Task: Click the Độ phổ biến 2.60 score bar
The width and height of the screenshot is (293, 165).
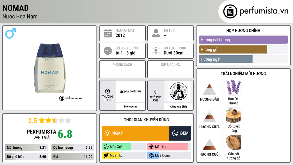Action: click(26, 157)
